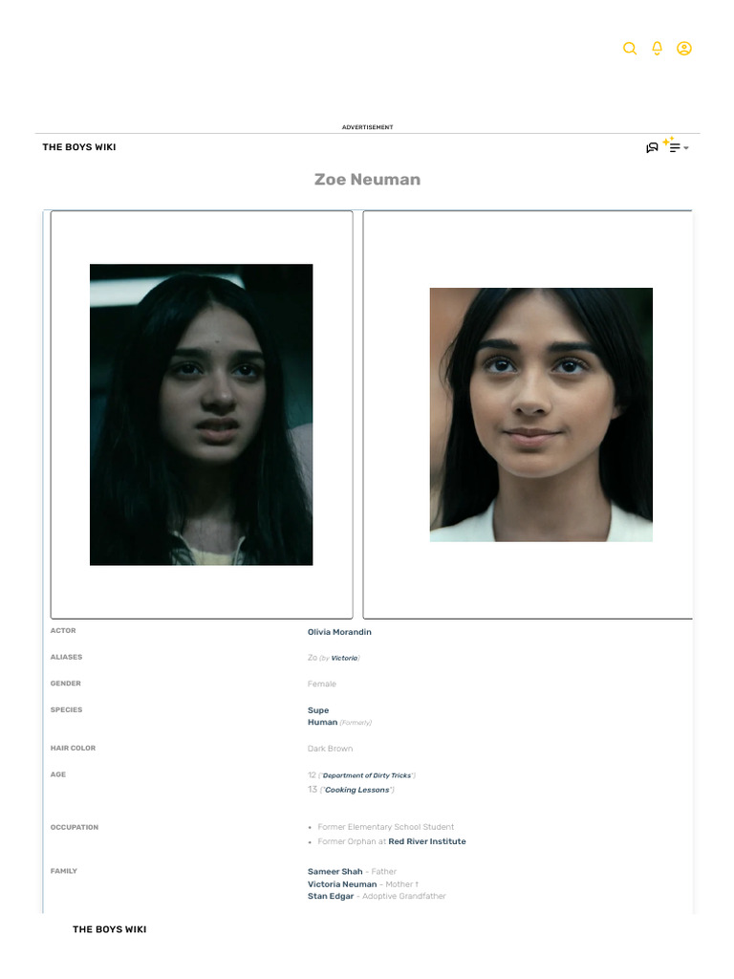Open the Red River Institute link

(427, 841)
